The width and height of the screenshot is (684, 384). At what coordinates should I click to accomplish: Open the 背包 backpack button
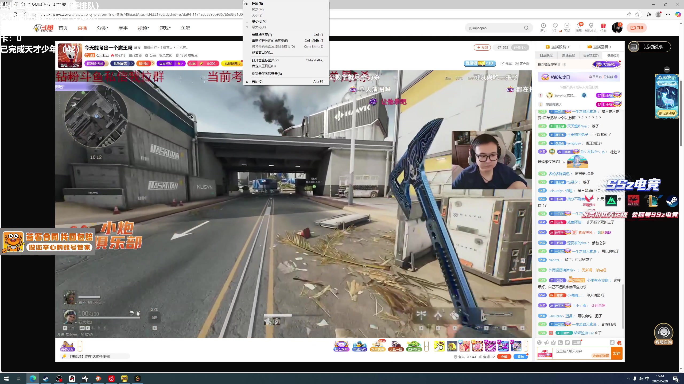click(x=520, y=357)
